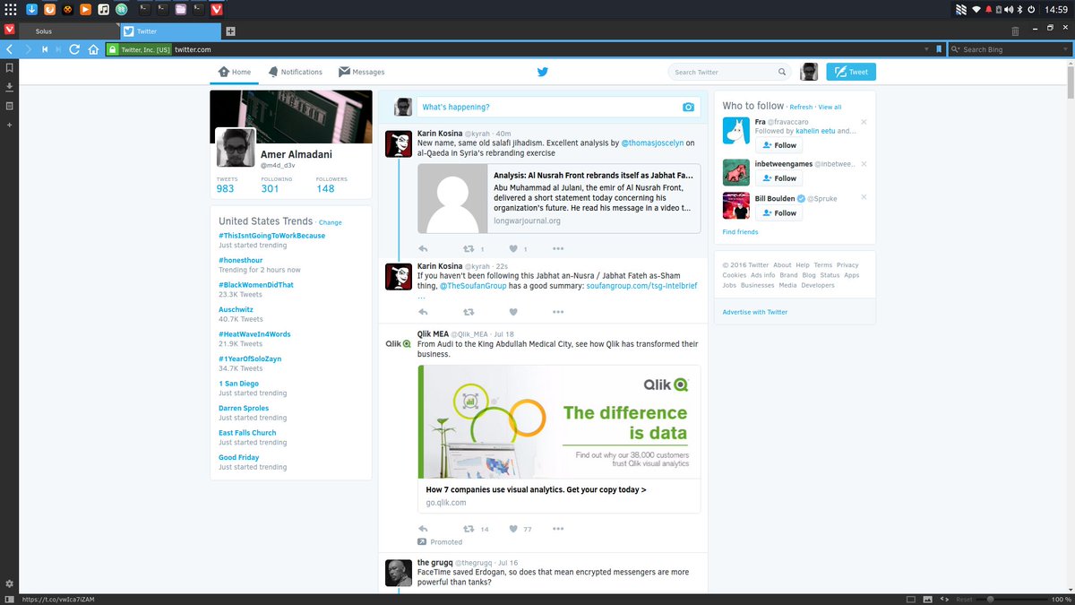Like Karin Kosina's 22s tweet
The height and width of the screenshot is (605, 1075).
pos(513,312)
